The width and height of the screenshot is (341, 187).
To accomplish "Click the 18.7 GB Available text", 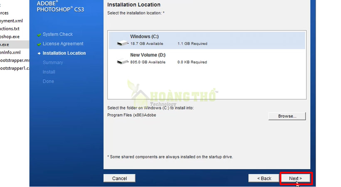I will [147, 44].
